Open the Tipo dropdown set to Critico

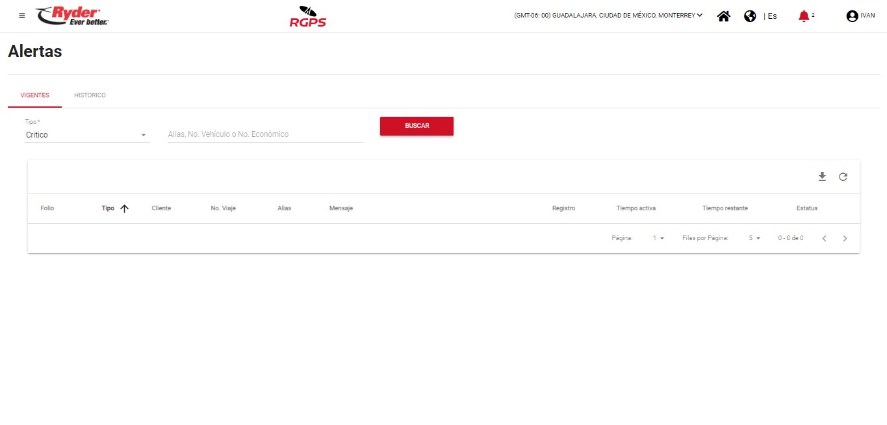coord(86,135)
